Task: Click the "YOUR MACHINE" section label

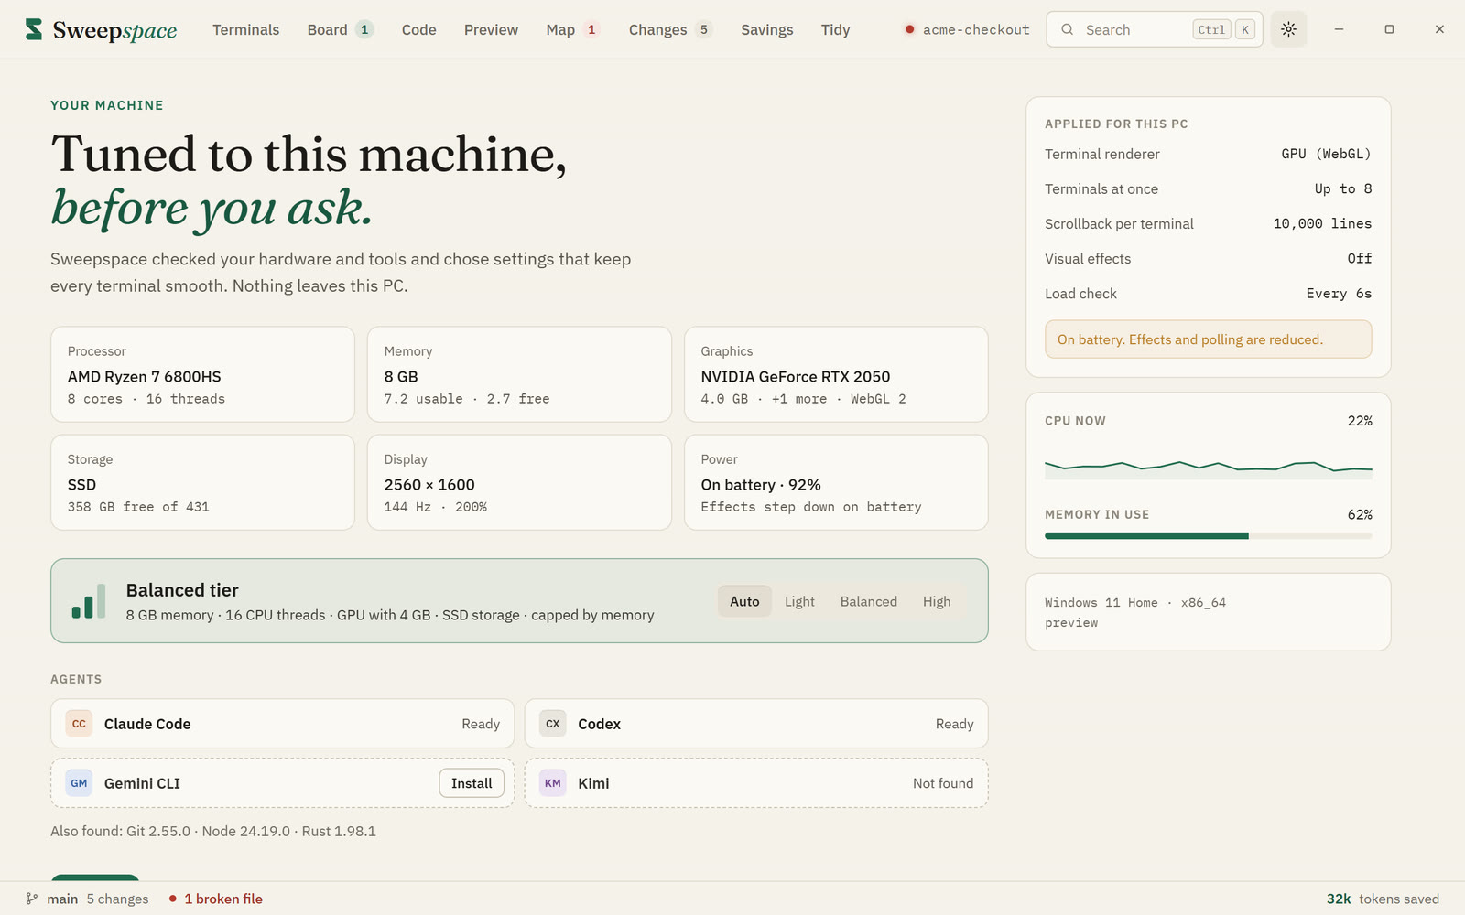Action: coord(107,105)
